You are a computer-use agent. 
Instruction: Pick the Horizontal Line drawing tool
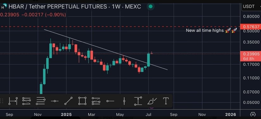[x=55, y=101]
